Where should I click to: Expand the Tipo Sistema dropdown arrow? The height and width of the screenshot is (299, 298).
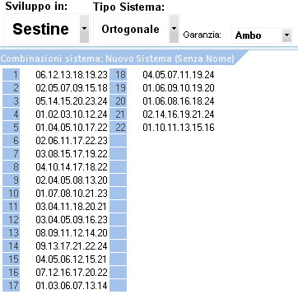[x=174, y=29]
